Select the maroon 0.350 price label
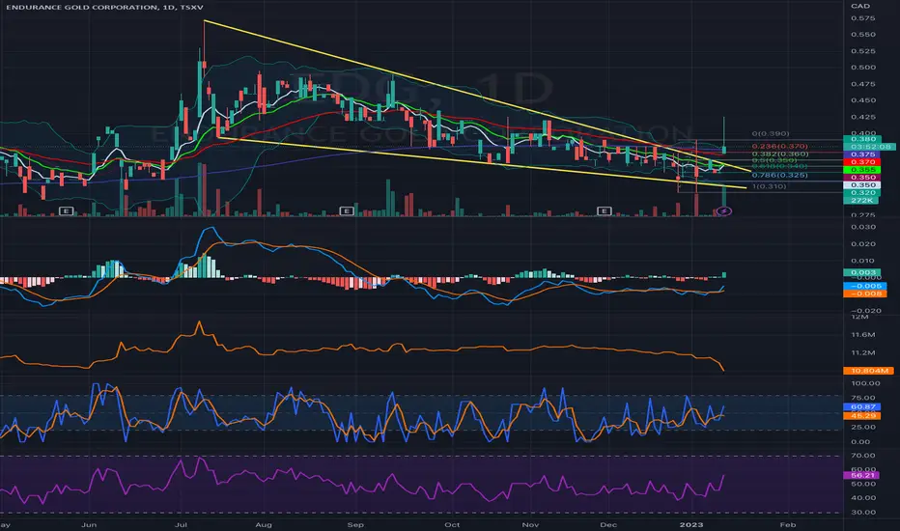The height and width of the screenshot is (531, 900). pyautogui.click(x=862, y=178)
